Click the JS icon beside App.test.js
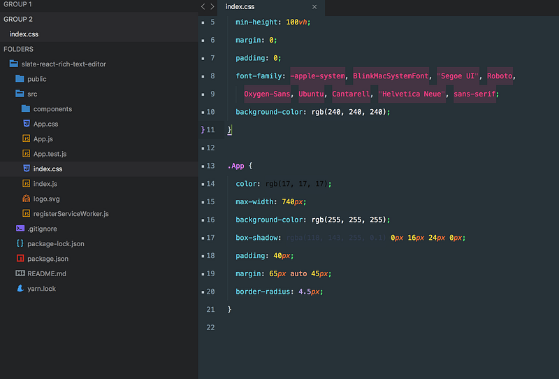The height and width of the screenshot is (379, 559). [x=26, y=154]
